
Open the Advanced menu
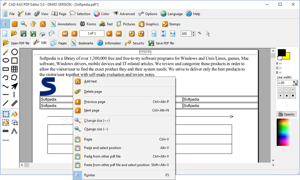pos(124,14)
